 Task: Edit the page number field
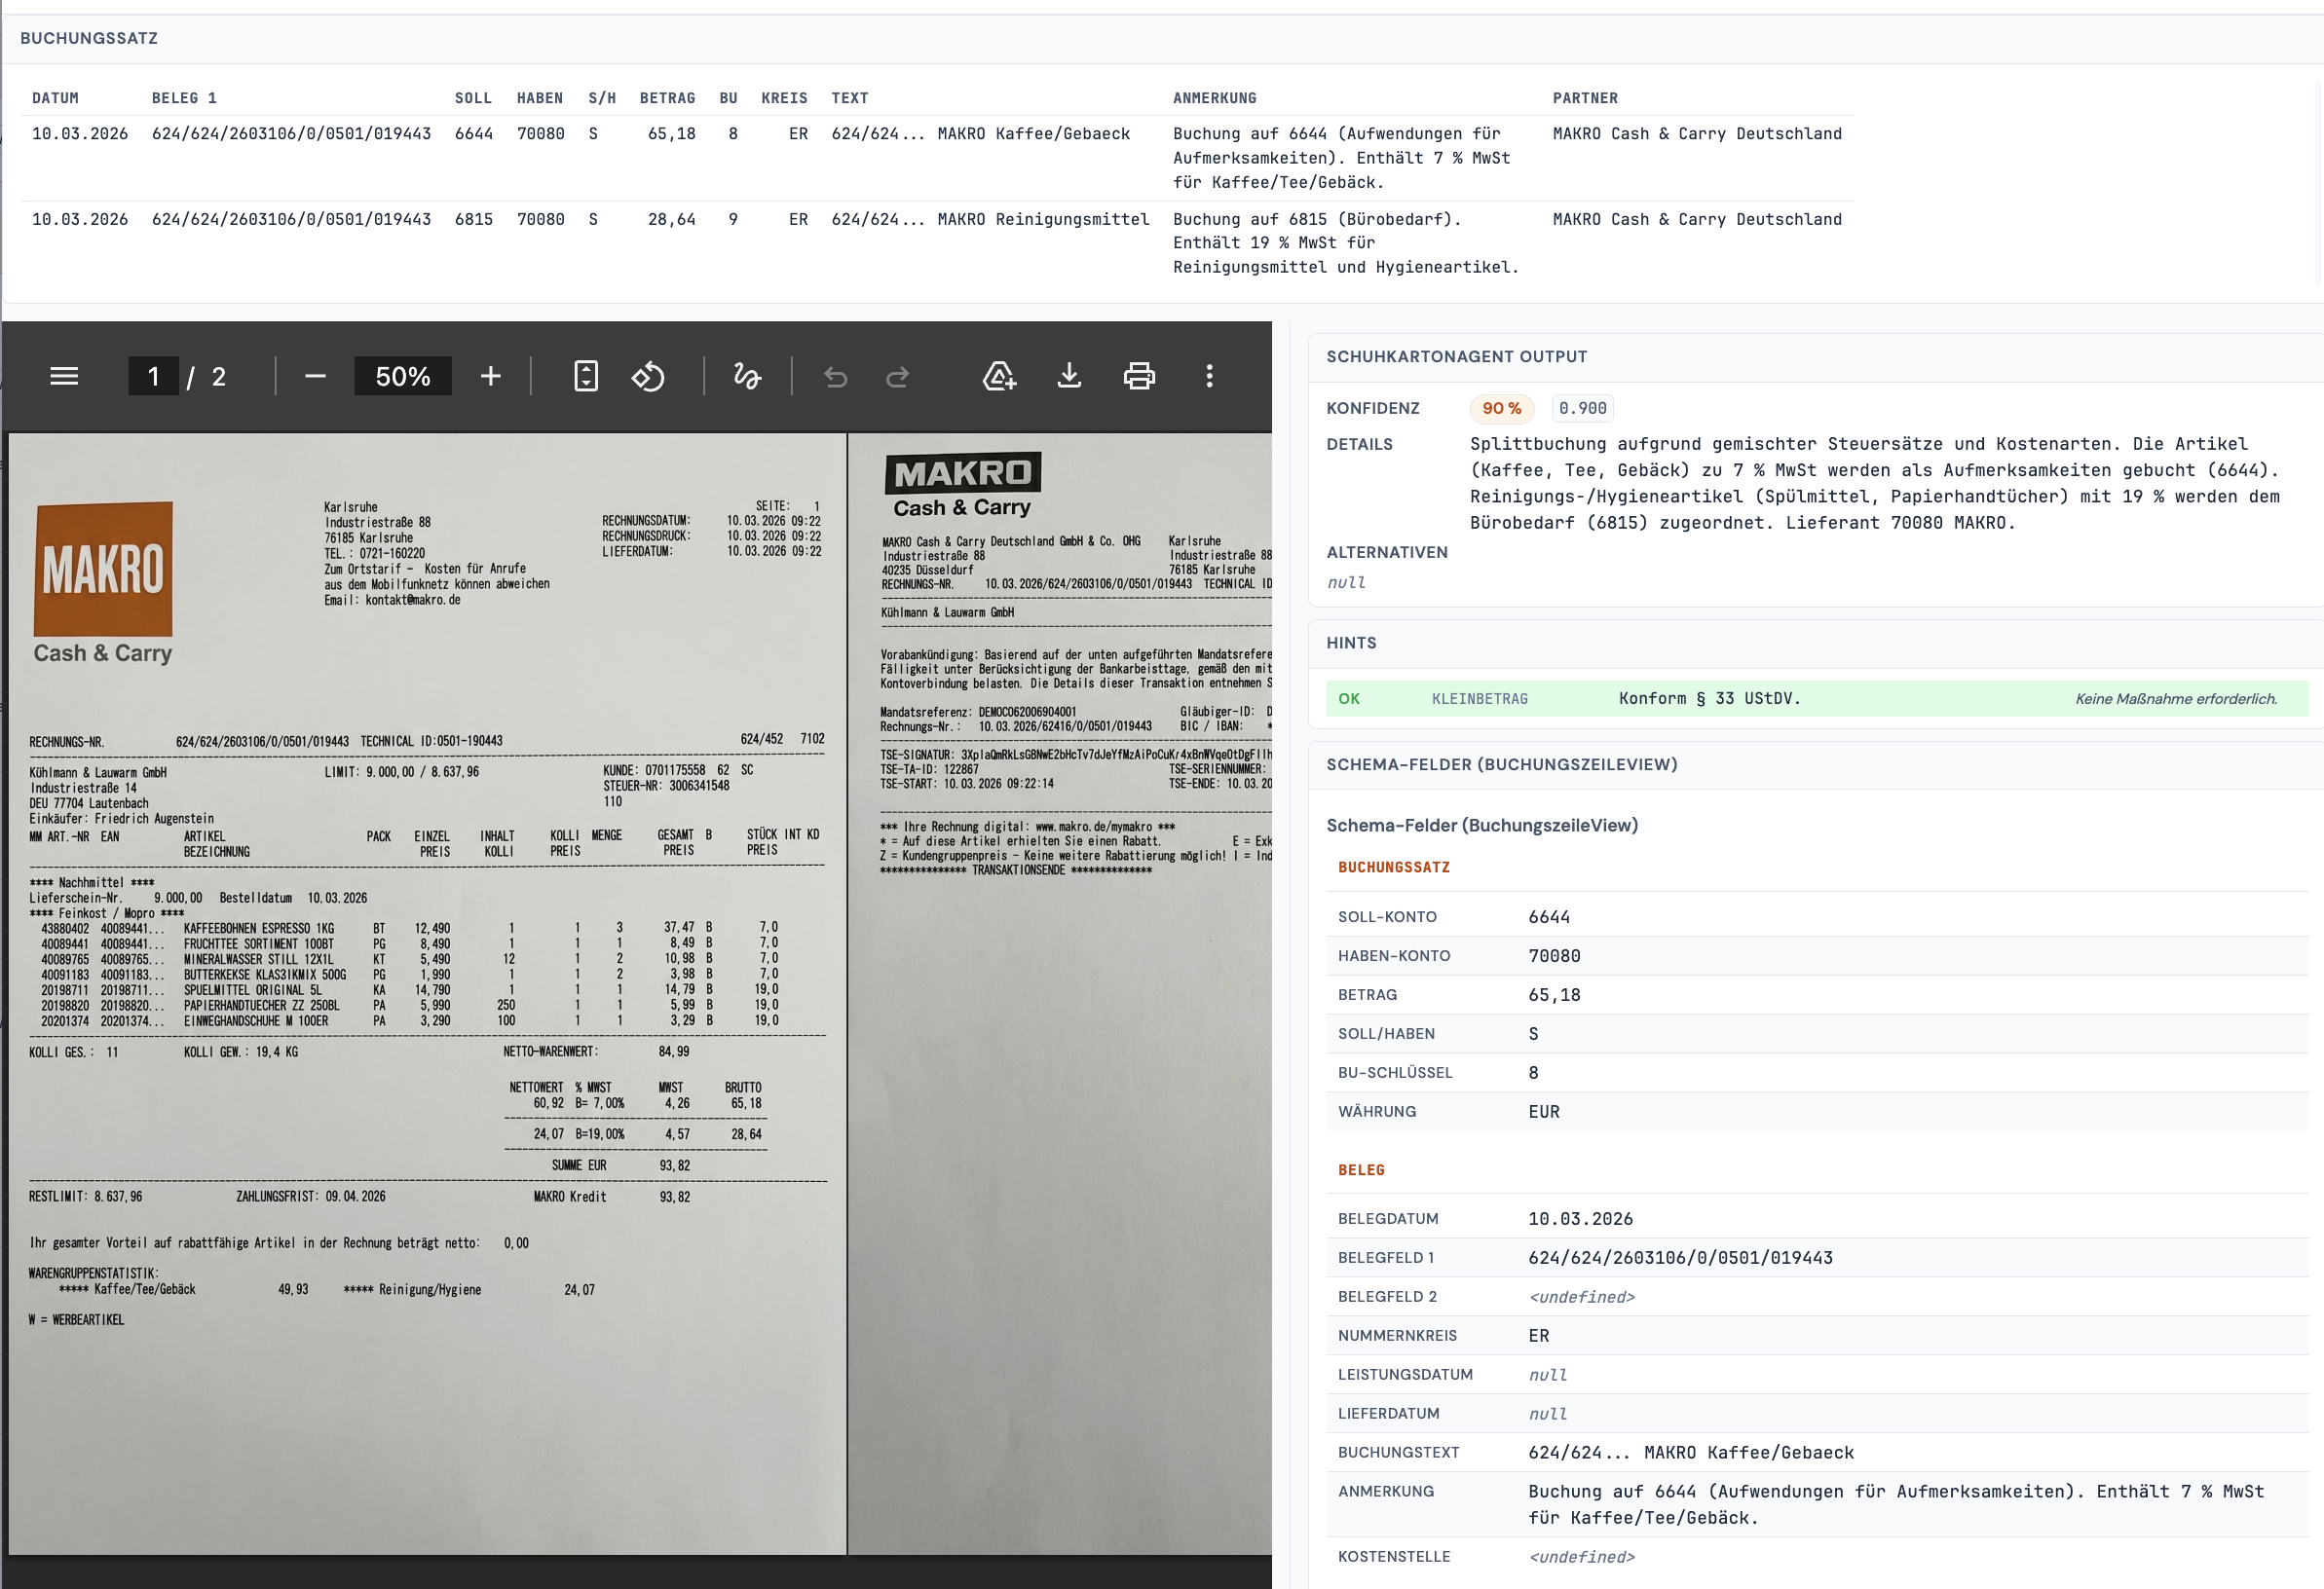[153, 376]
